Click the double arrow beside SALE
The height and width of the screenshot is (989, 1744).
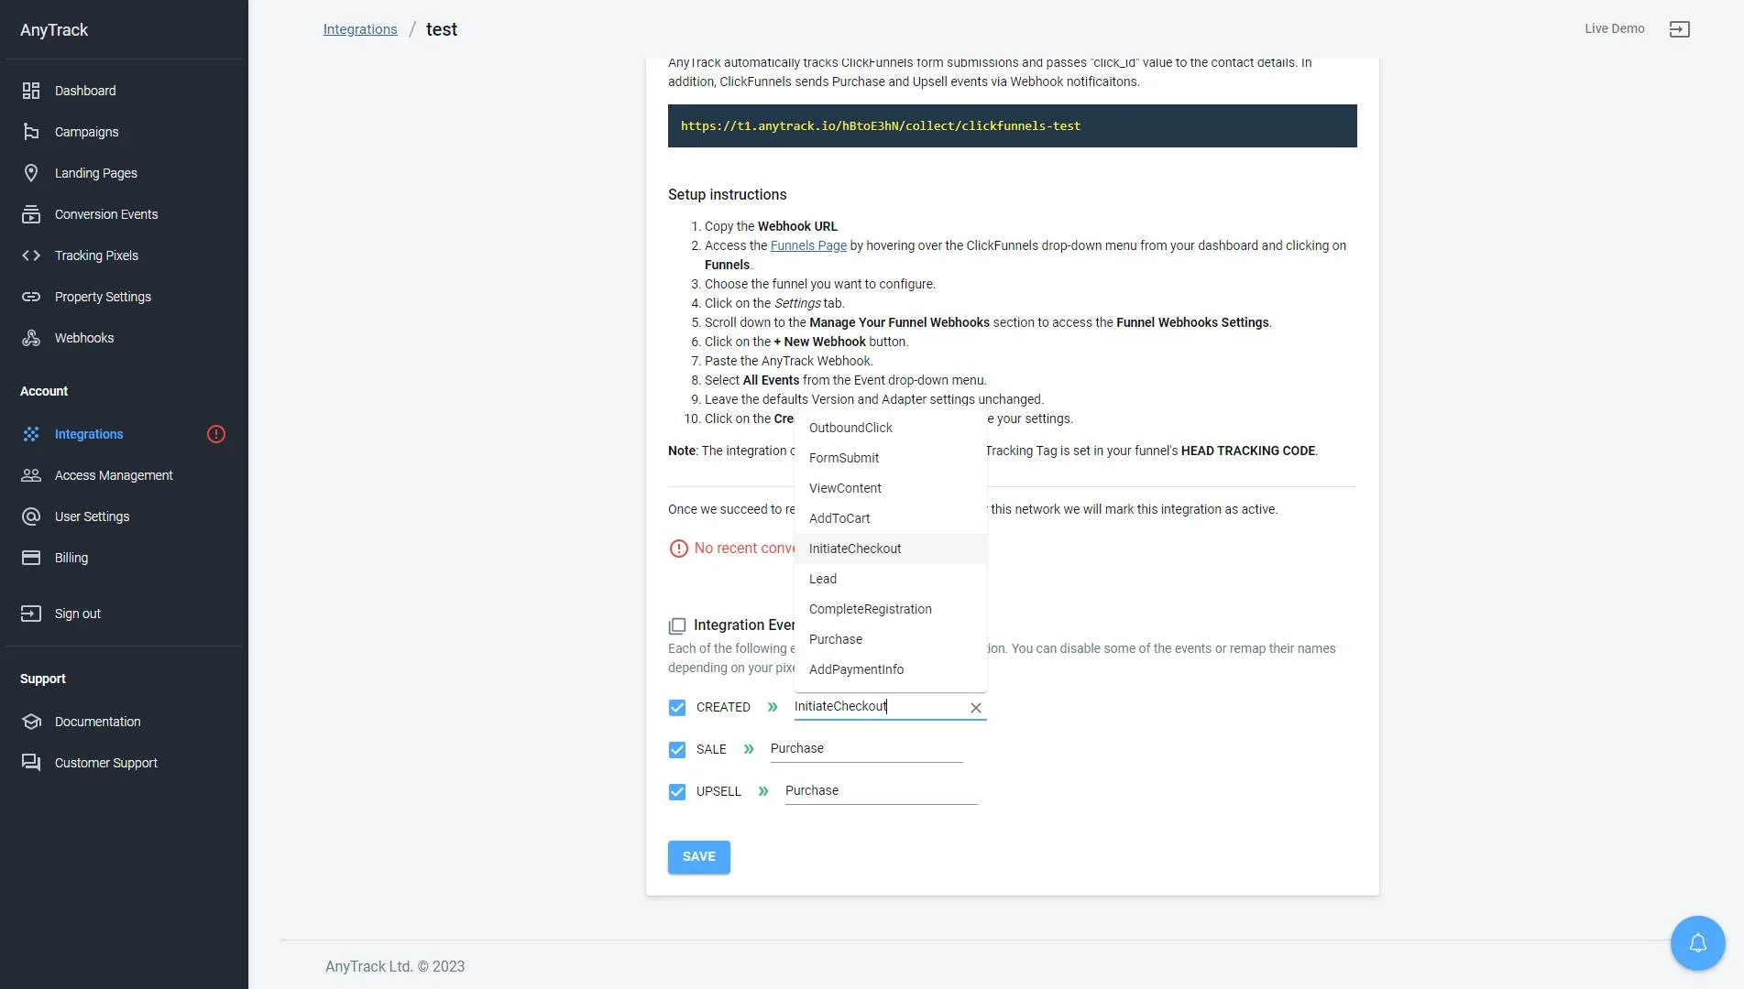click(749, 749)
